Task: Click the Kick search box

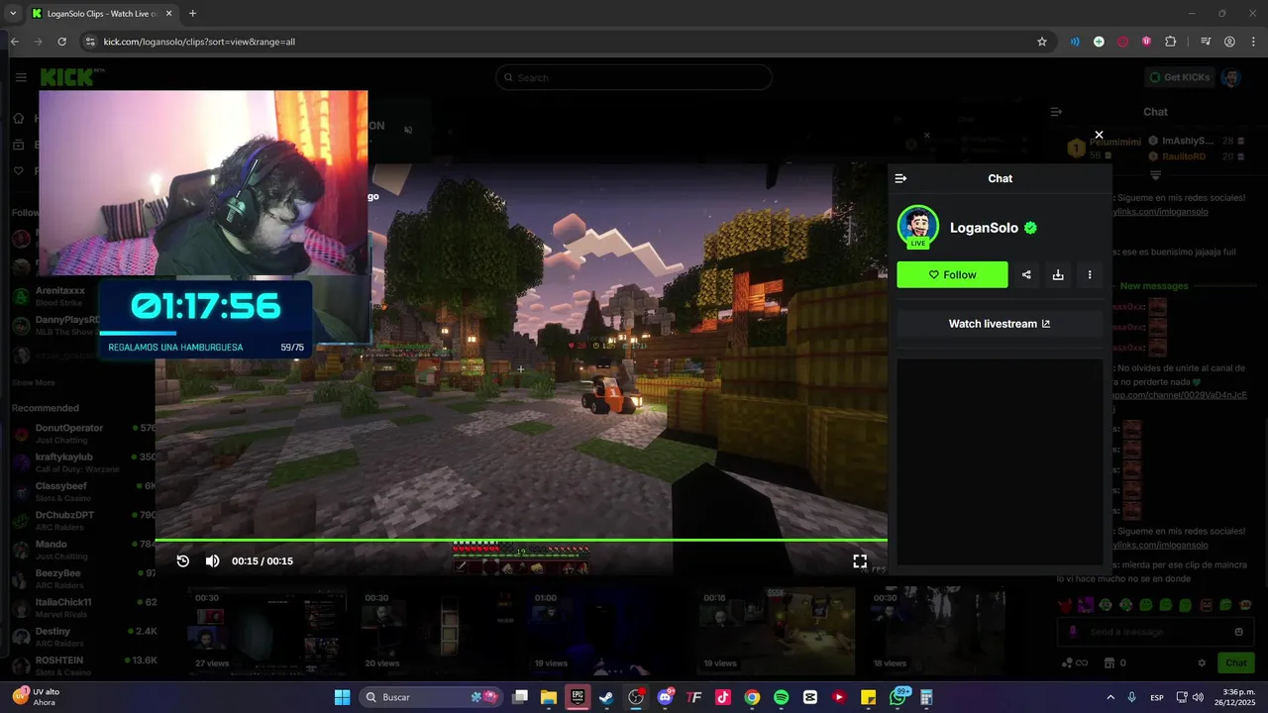Action: click(x=634, y=77)
